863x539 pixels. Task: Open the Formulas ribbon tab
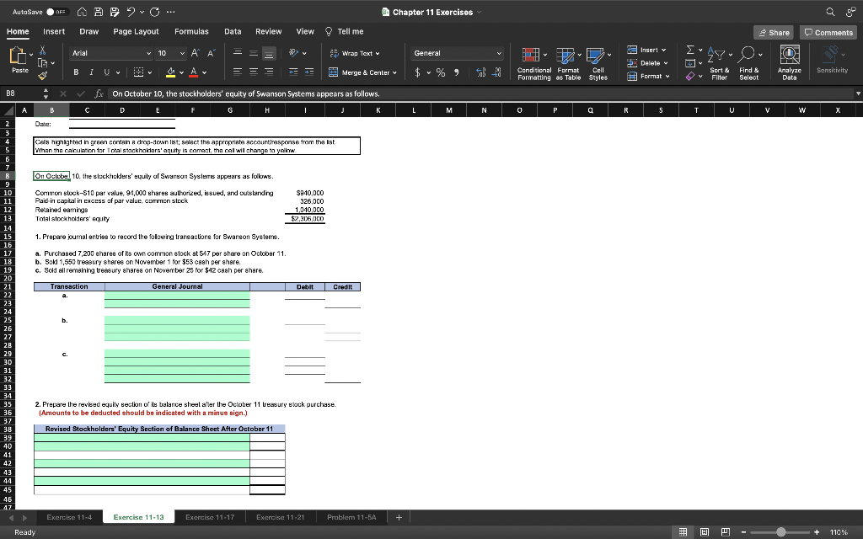[x=191, y=31]
